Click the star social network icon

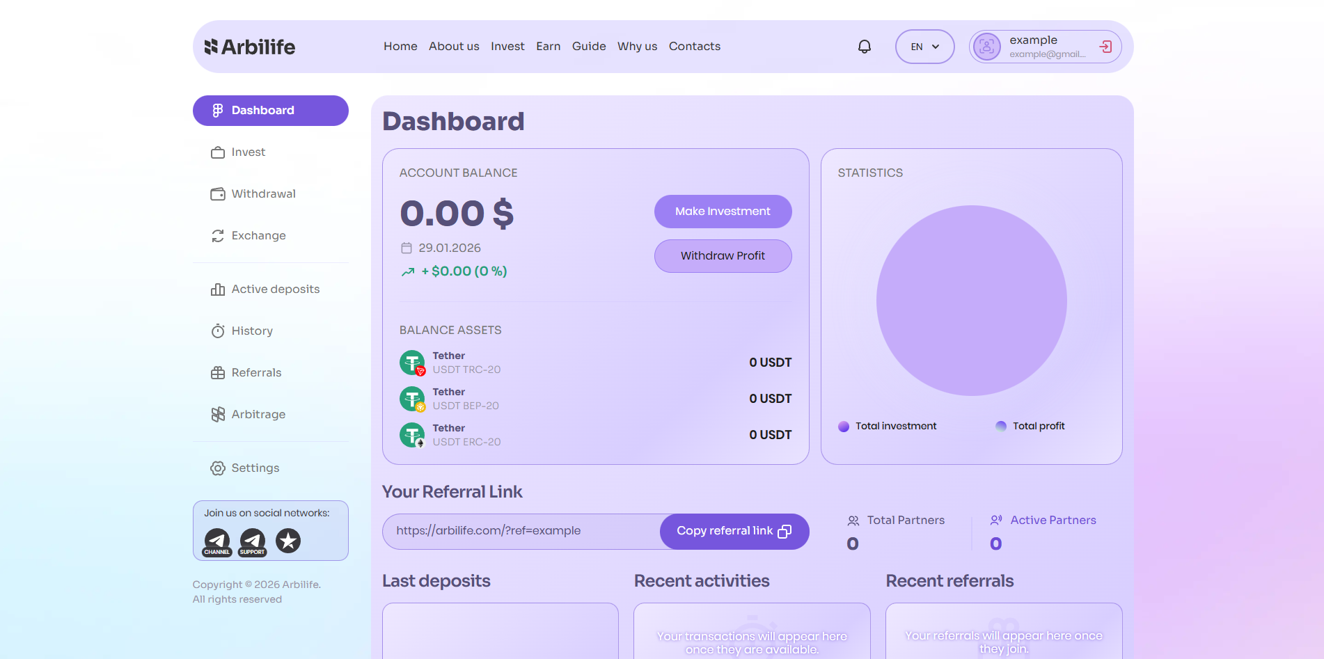(288, 541)
